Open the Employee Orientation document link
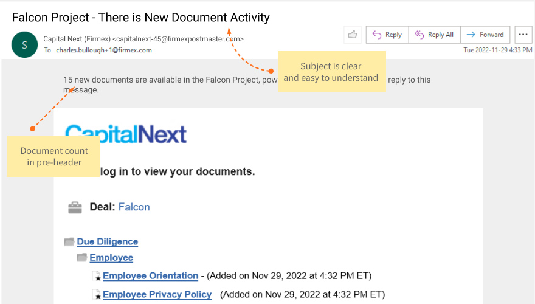This screenshot has width=535, height=304. coord(150,276)
